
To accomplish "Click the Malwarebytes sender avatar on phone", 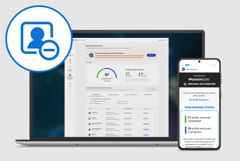I will [x=183, y=69].
